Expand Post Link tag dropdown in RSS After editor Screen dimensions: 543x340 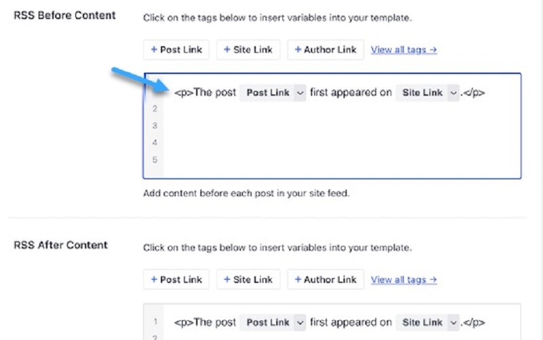point(301,322)
